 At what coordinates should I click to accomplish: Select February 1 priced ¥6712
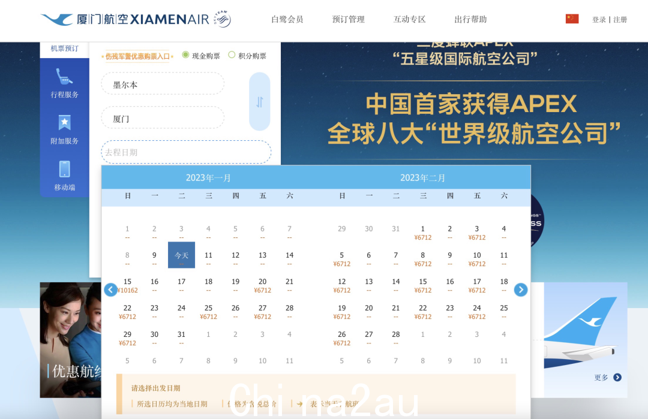[423, 233]
